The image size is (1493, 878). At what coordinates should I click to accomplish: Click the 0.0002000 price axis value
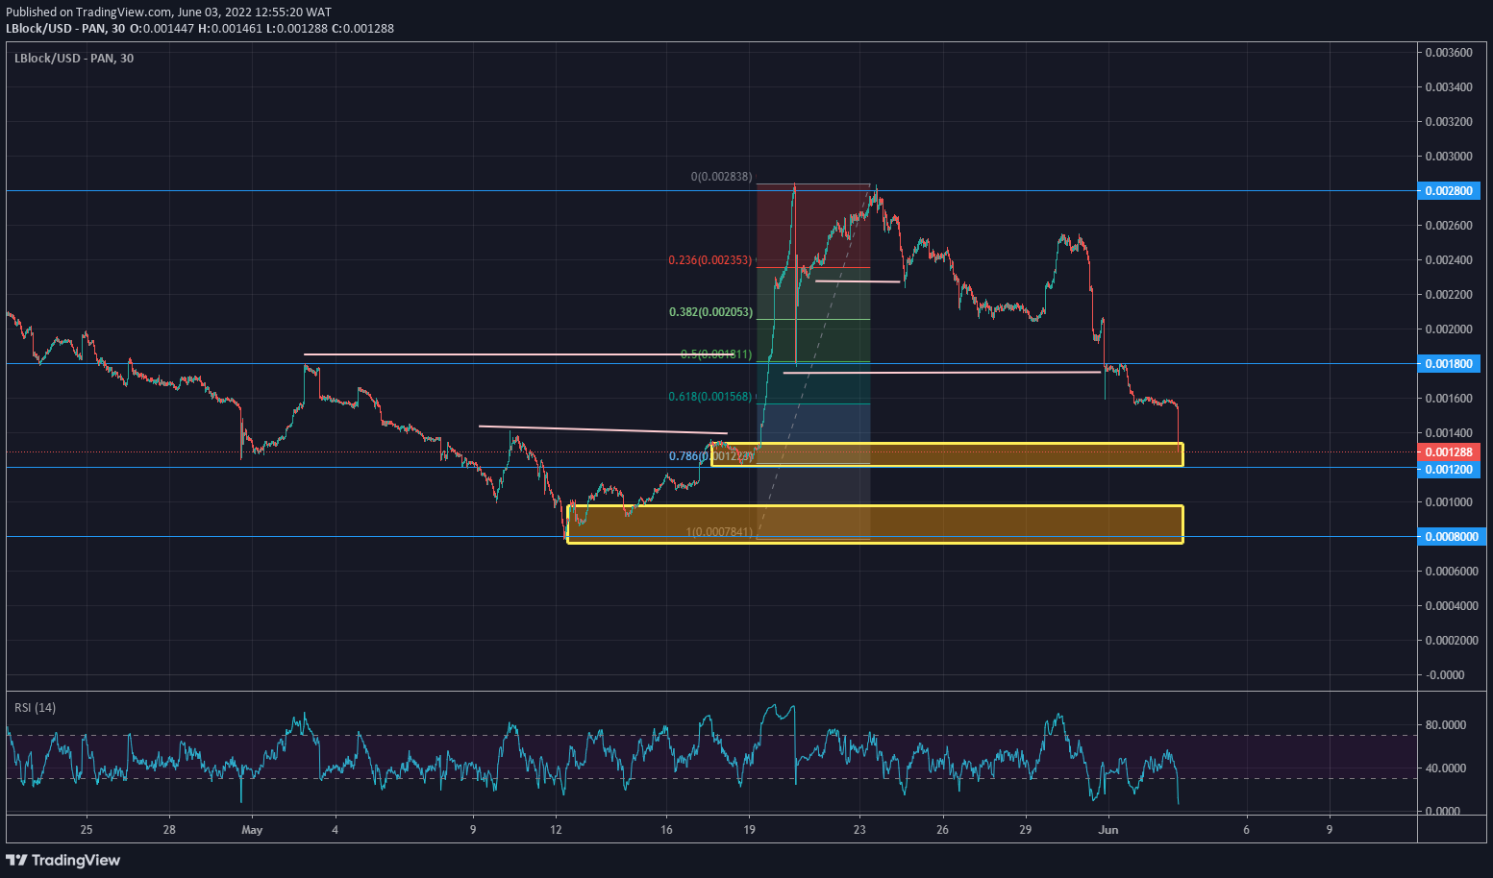click(1452, 641)
